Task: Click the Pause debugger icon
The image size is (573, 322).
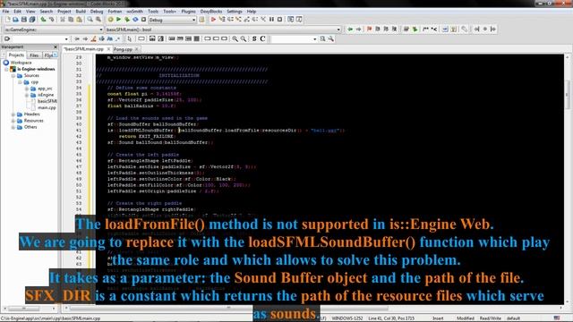Action: (x=271, y=20)
